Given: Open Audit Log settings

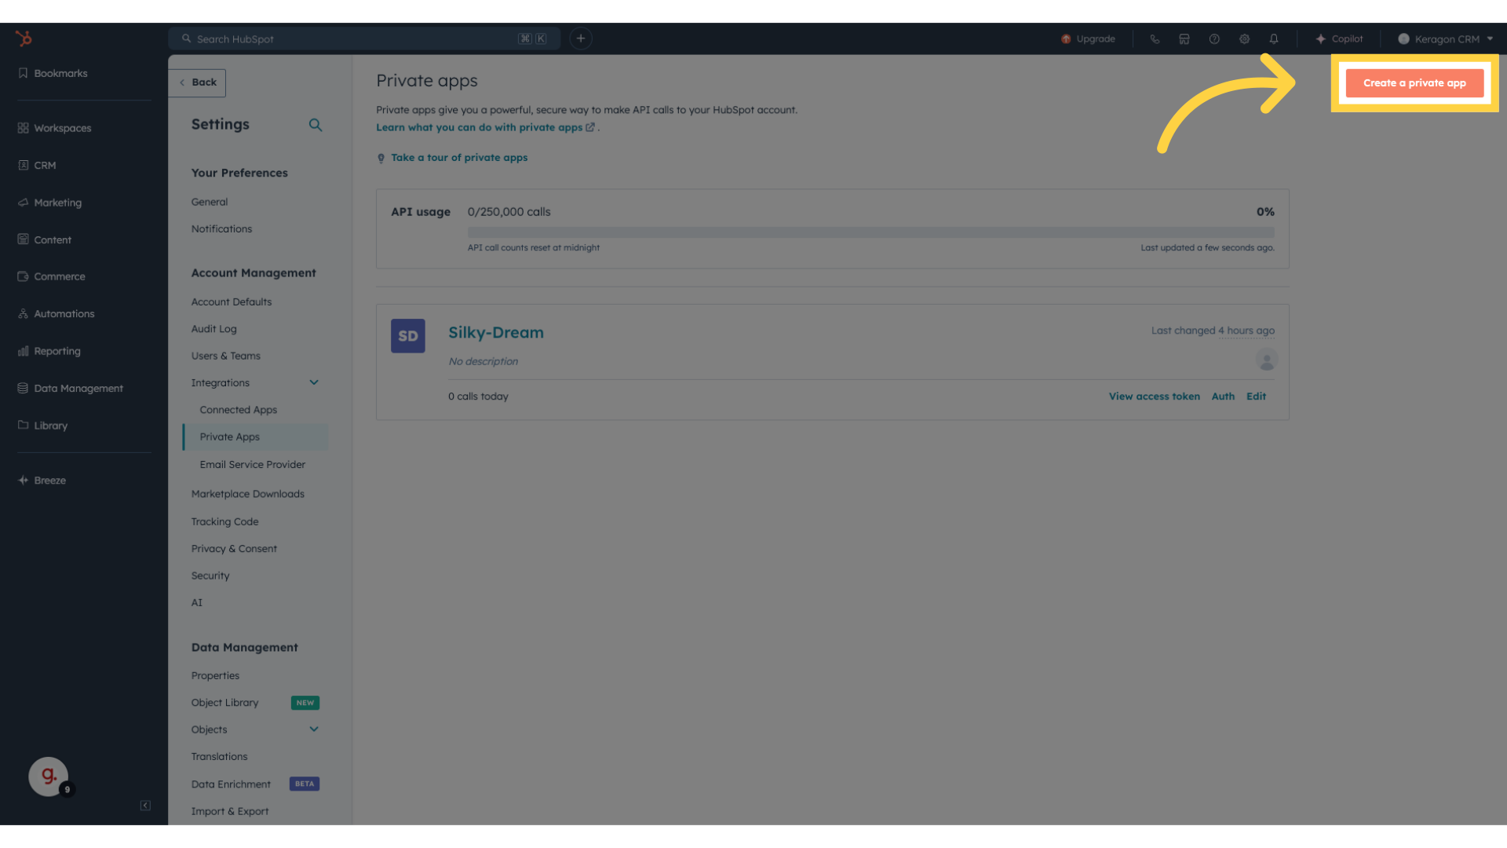Looking at the screenshot, I should [x=213, y=329].
